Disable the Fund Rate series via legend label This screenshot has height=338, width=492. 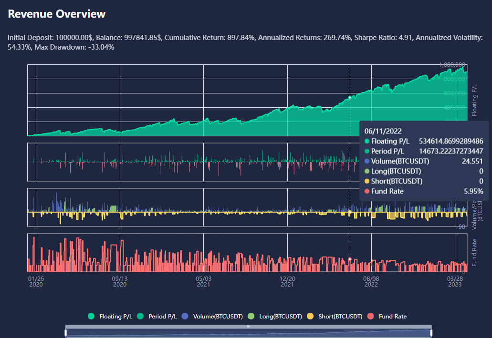tap(392, 317)
